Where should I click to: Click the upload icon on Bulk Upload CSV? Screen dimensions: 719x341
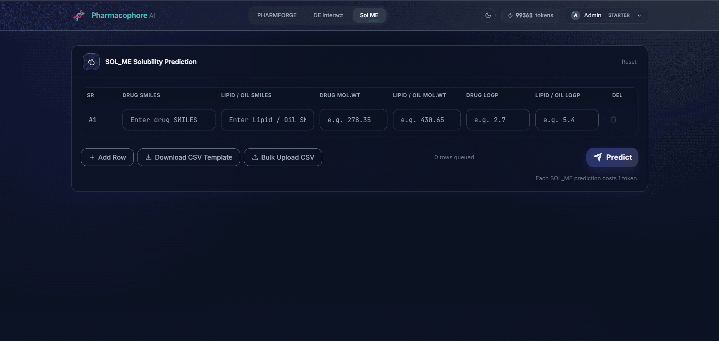256,157
